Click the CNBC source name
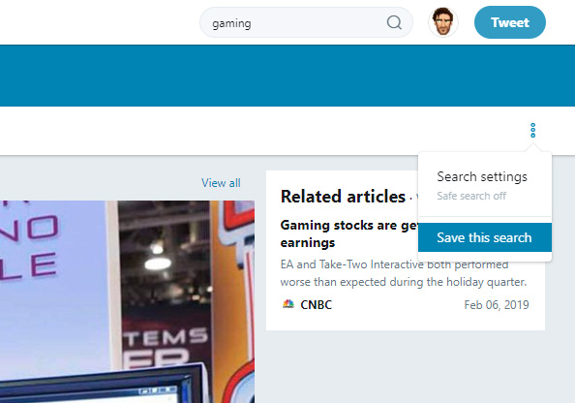Screen dimensions: 575x403 [x=317, y=304]
